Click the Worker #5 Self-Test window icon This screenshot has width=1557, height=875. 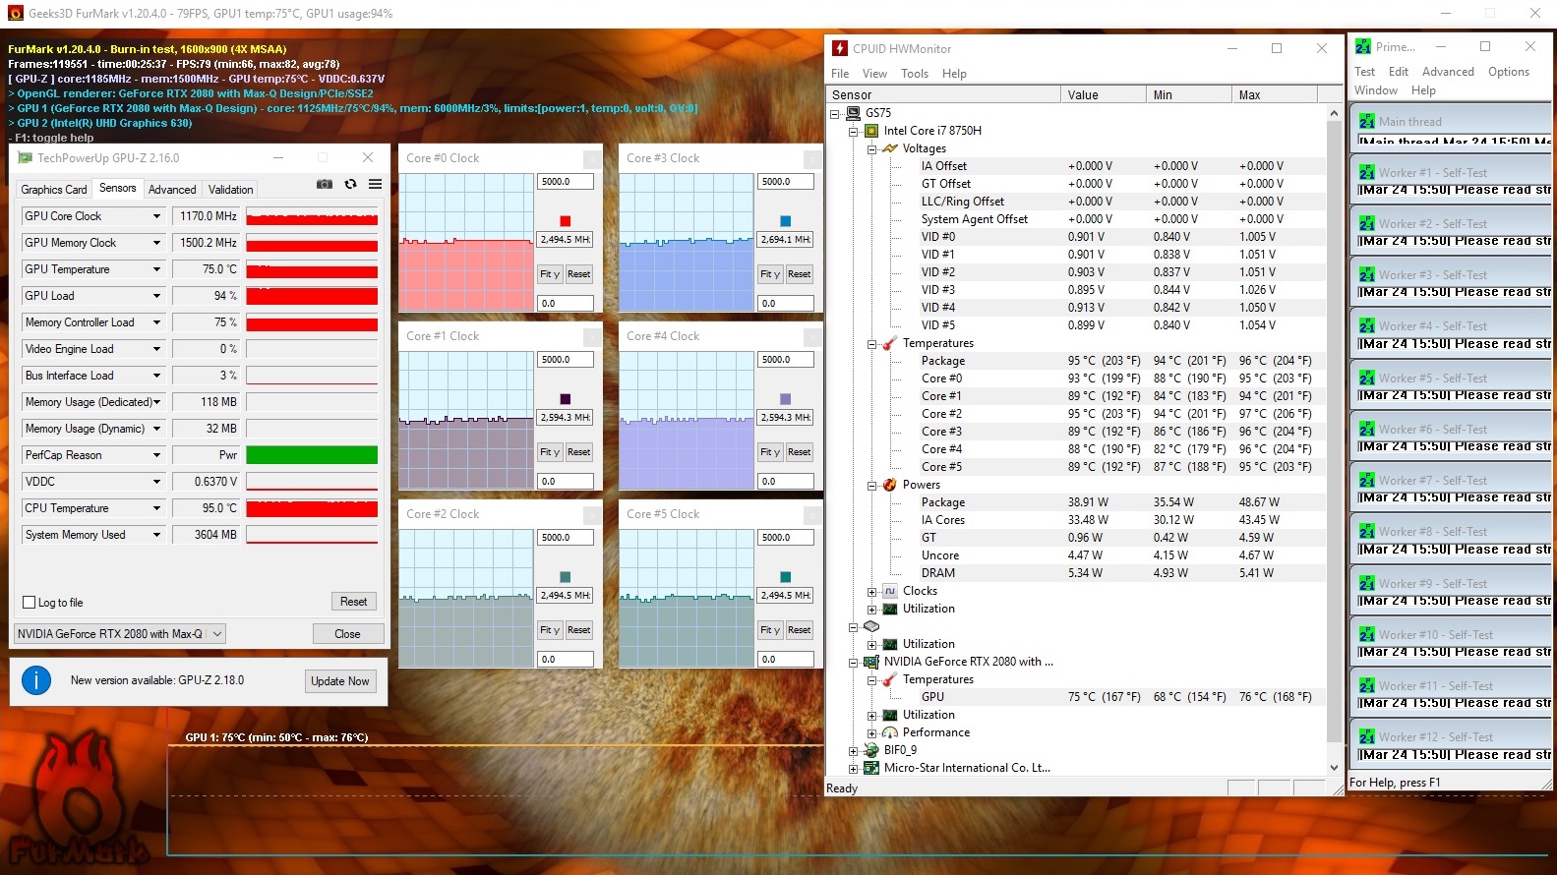point(1367,378)
